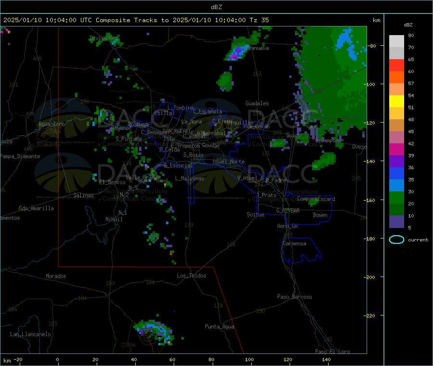
Task: Click the 'Punta_Agua' label
Action: (x=219, y=327)
